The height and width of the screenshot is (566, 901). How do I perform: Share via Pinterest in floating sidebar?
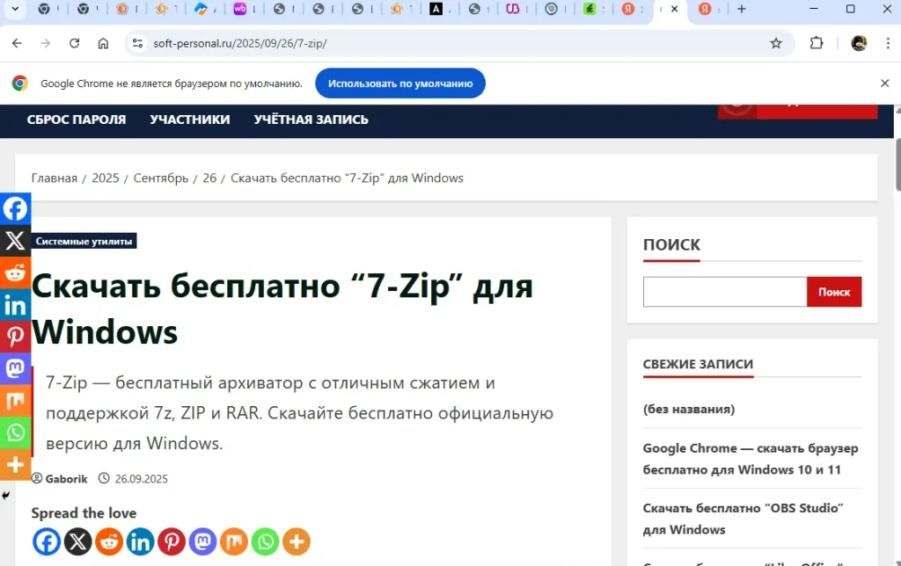(15, 337)
